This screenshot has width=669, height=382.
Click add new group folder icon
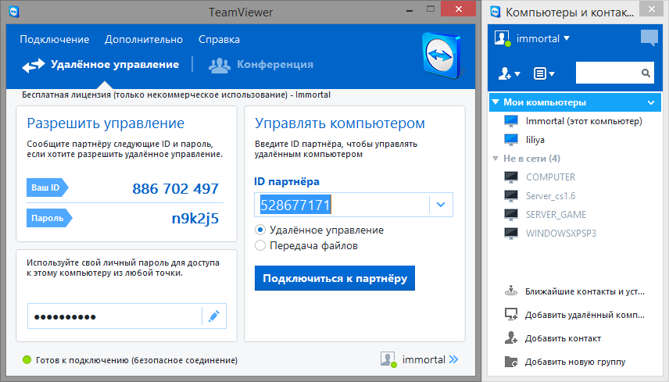point(511,362)
